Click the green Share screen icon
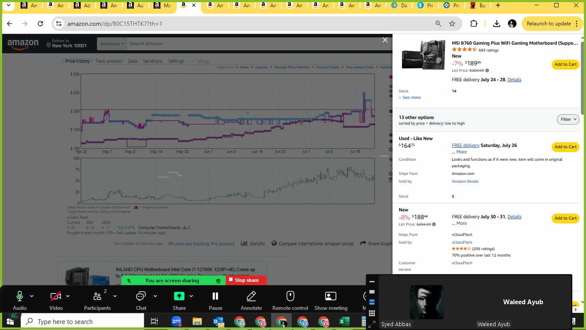Image resolution: width=586 pixels, height=330 pixels. tap(179, 296)
